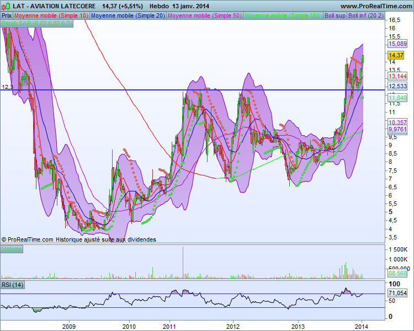
Task: Click the Boll inf (20 2) label
Action: [x=365, y=16]
